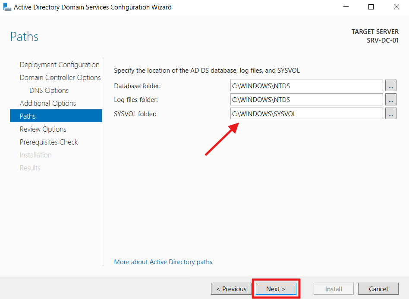Click the grayed-out Results step
This screenshot has width=409, height=299.
coord(30,168)
